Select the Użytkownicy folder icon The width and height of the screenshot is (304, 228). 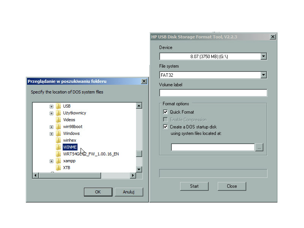(59, 113)
